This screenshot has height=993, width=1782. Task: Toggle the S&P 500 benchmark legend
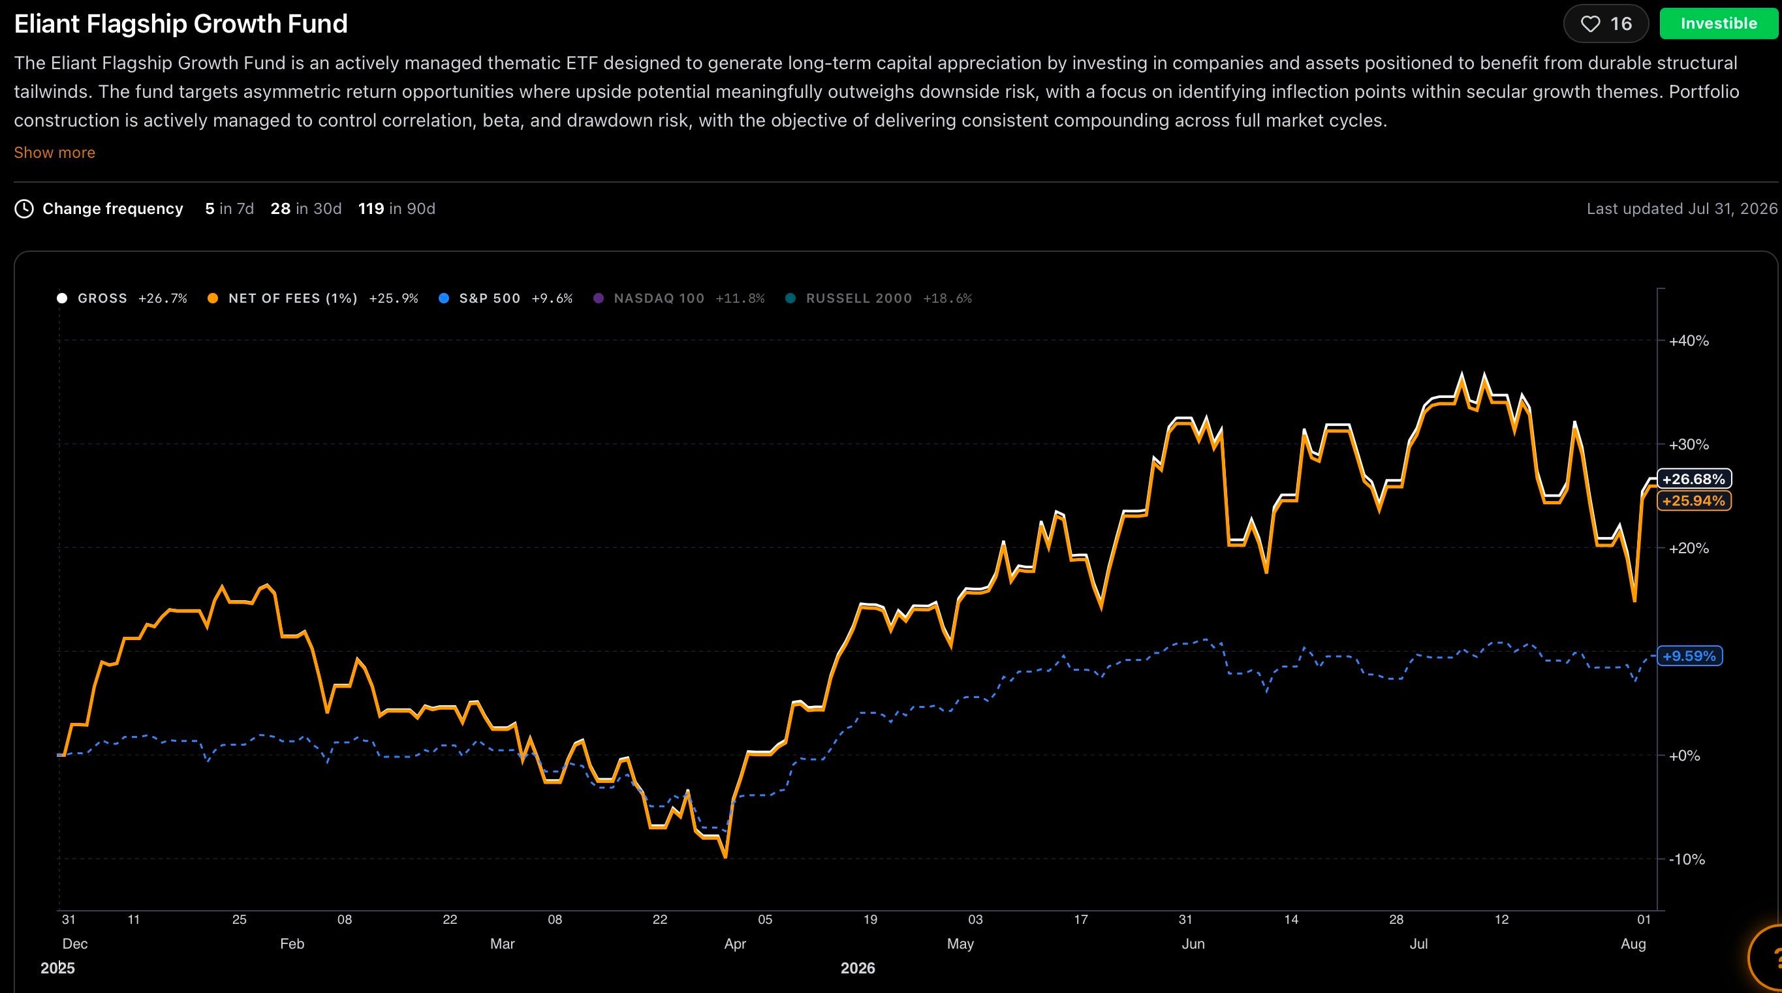coord(506,298)
